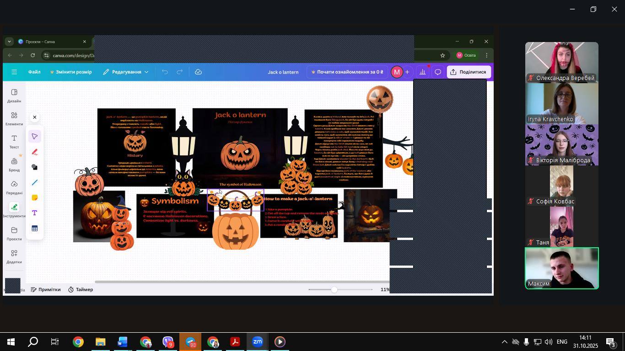Expand the browser tab search chevron
The image size is (625, 351).
tap(9, 42)
